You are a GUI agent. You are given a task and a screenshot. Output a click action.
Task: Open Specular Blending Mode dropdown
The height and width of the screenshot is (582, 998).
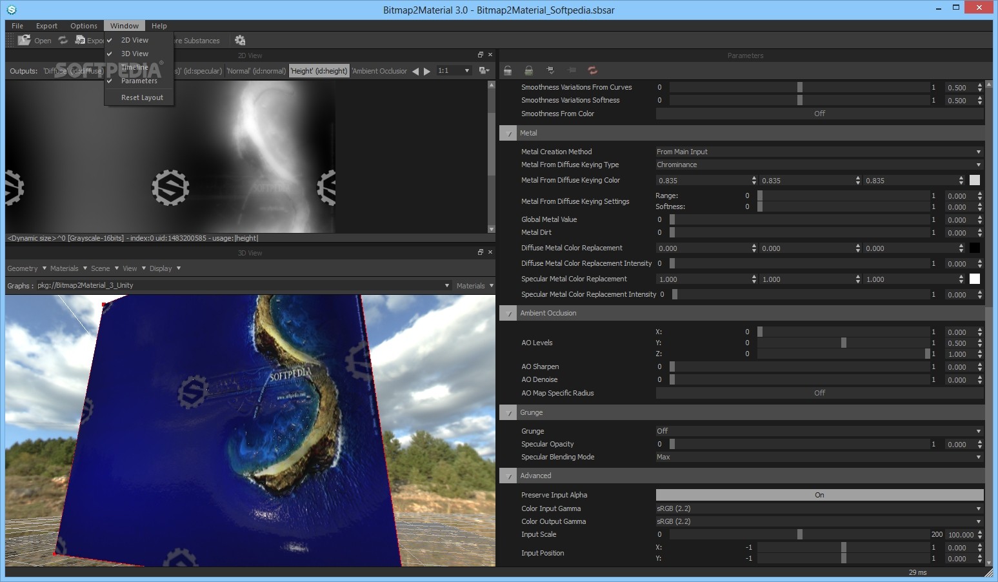coord(819,457)
